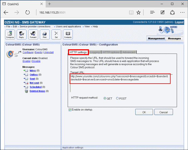Click the Ozeki logo graphic
The height and width of the screenshot is (150, 188).
pyautogui.click(x=168, y=30)
